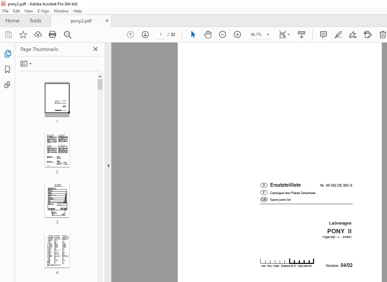
Task: Go to the next page with the down arrow
Action: (x=145, y=35)
